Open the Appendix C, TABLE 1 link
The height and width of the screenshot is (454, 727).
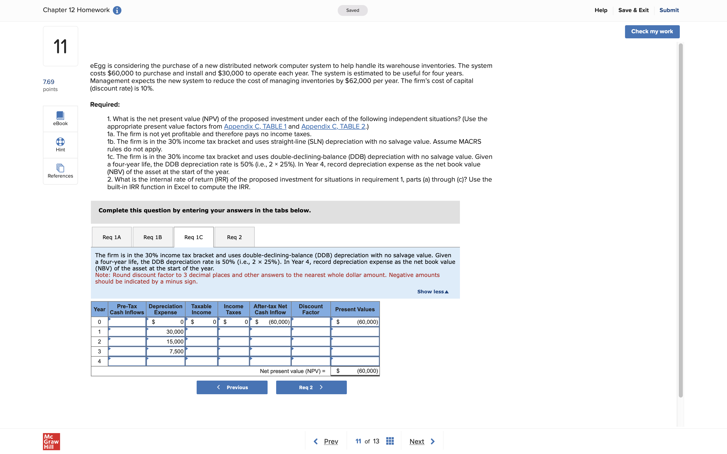click(255, 126)
